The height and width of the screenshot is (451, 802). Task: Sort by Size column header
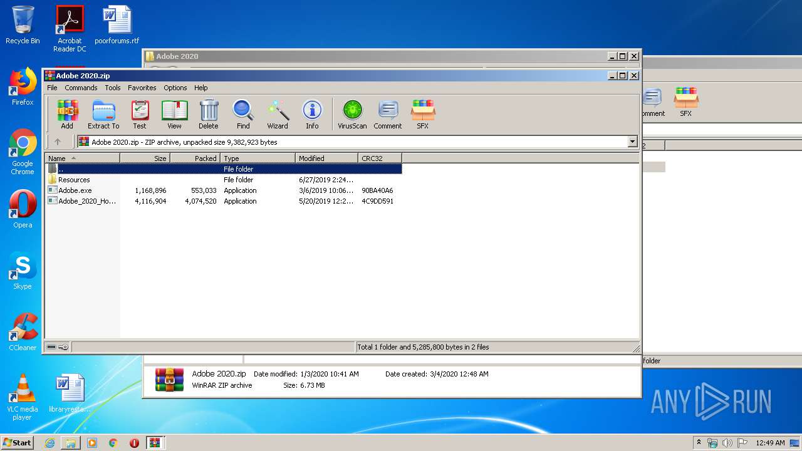pyautogui.click(x=145, y=158)
